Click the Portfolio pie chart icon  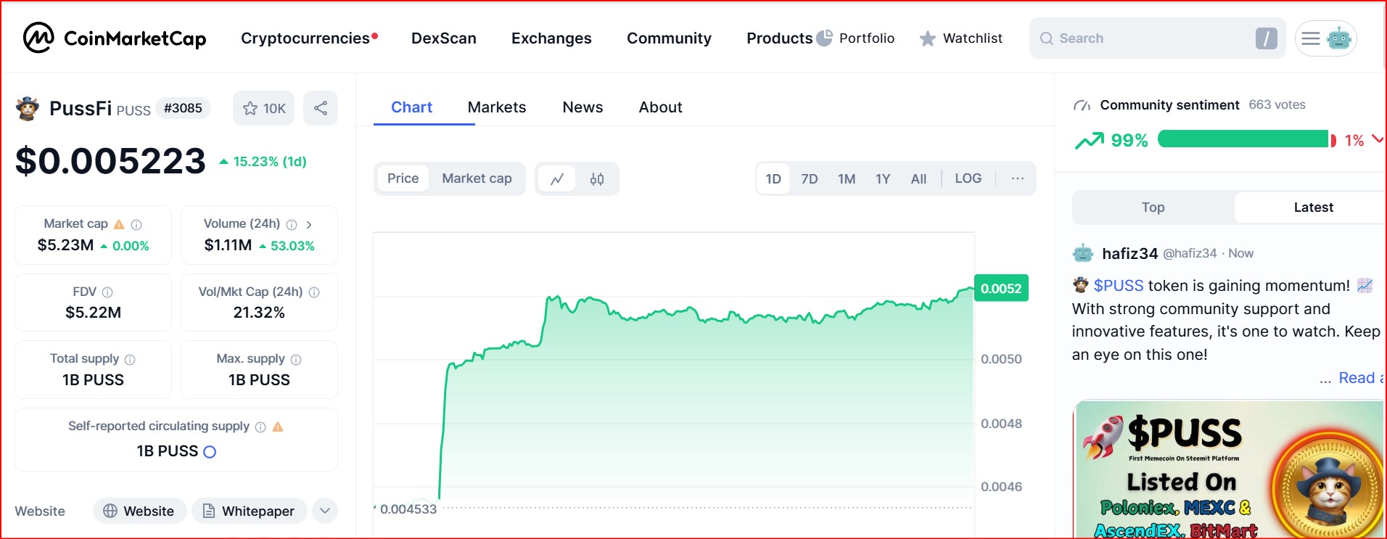coord(824,38)
